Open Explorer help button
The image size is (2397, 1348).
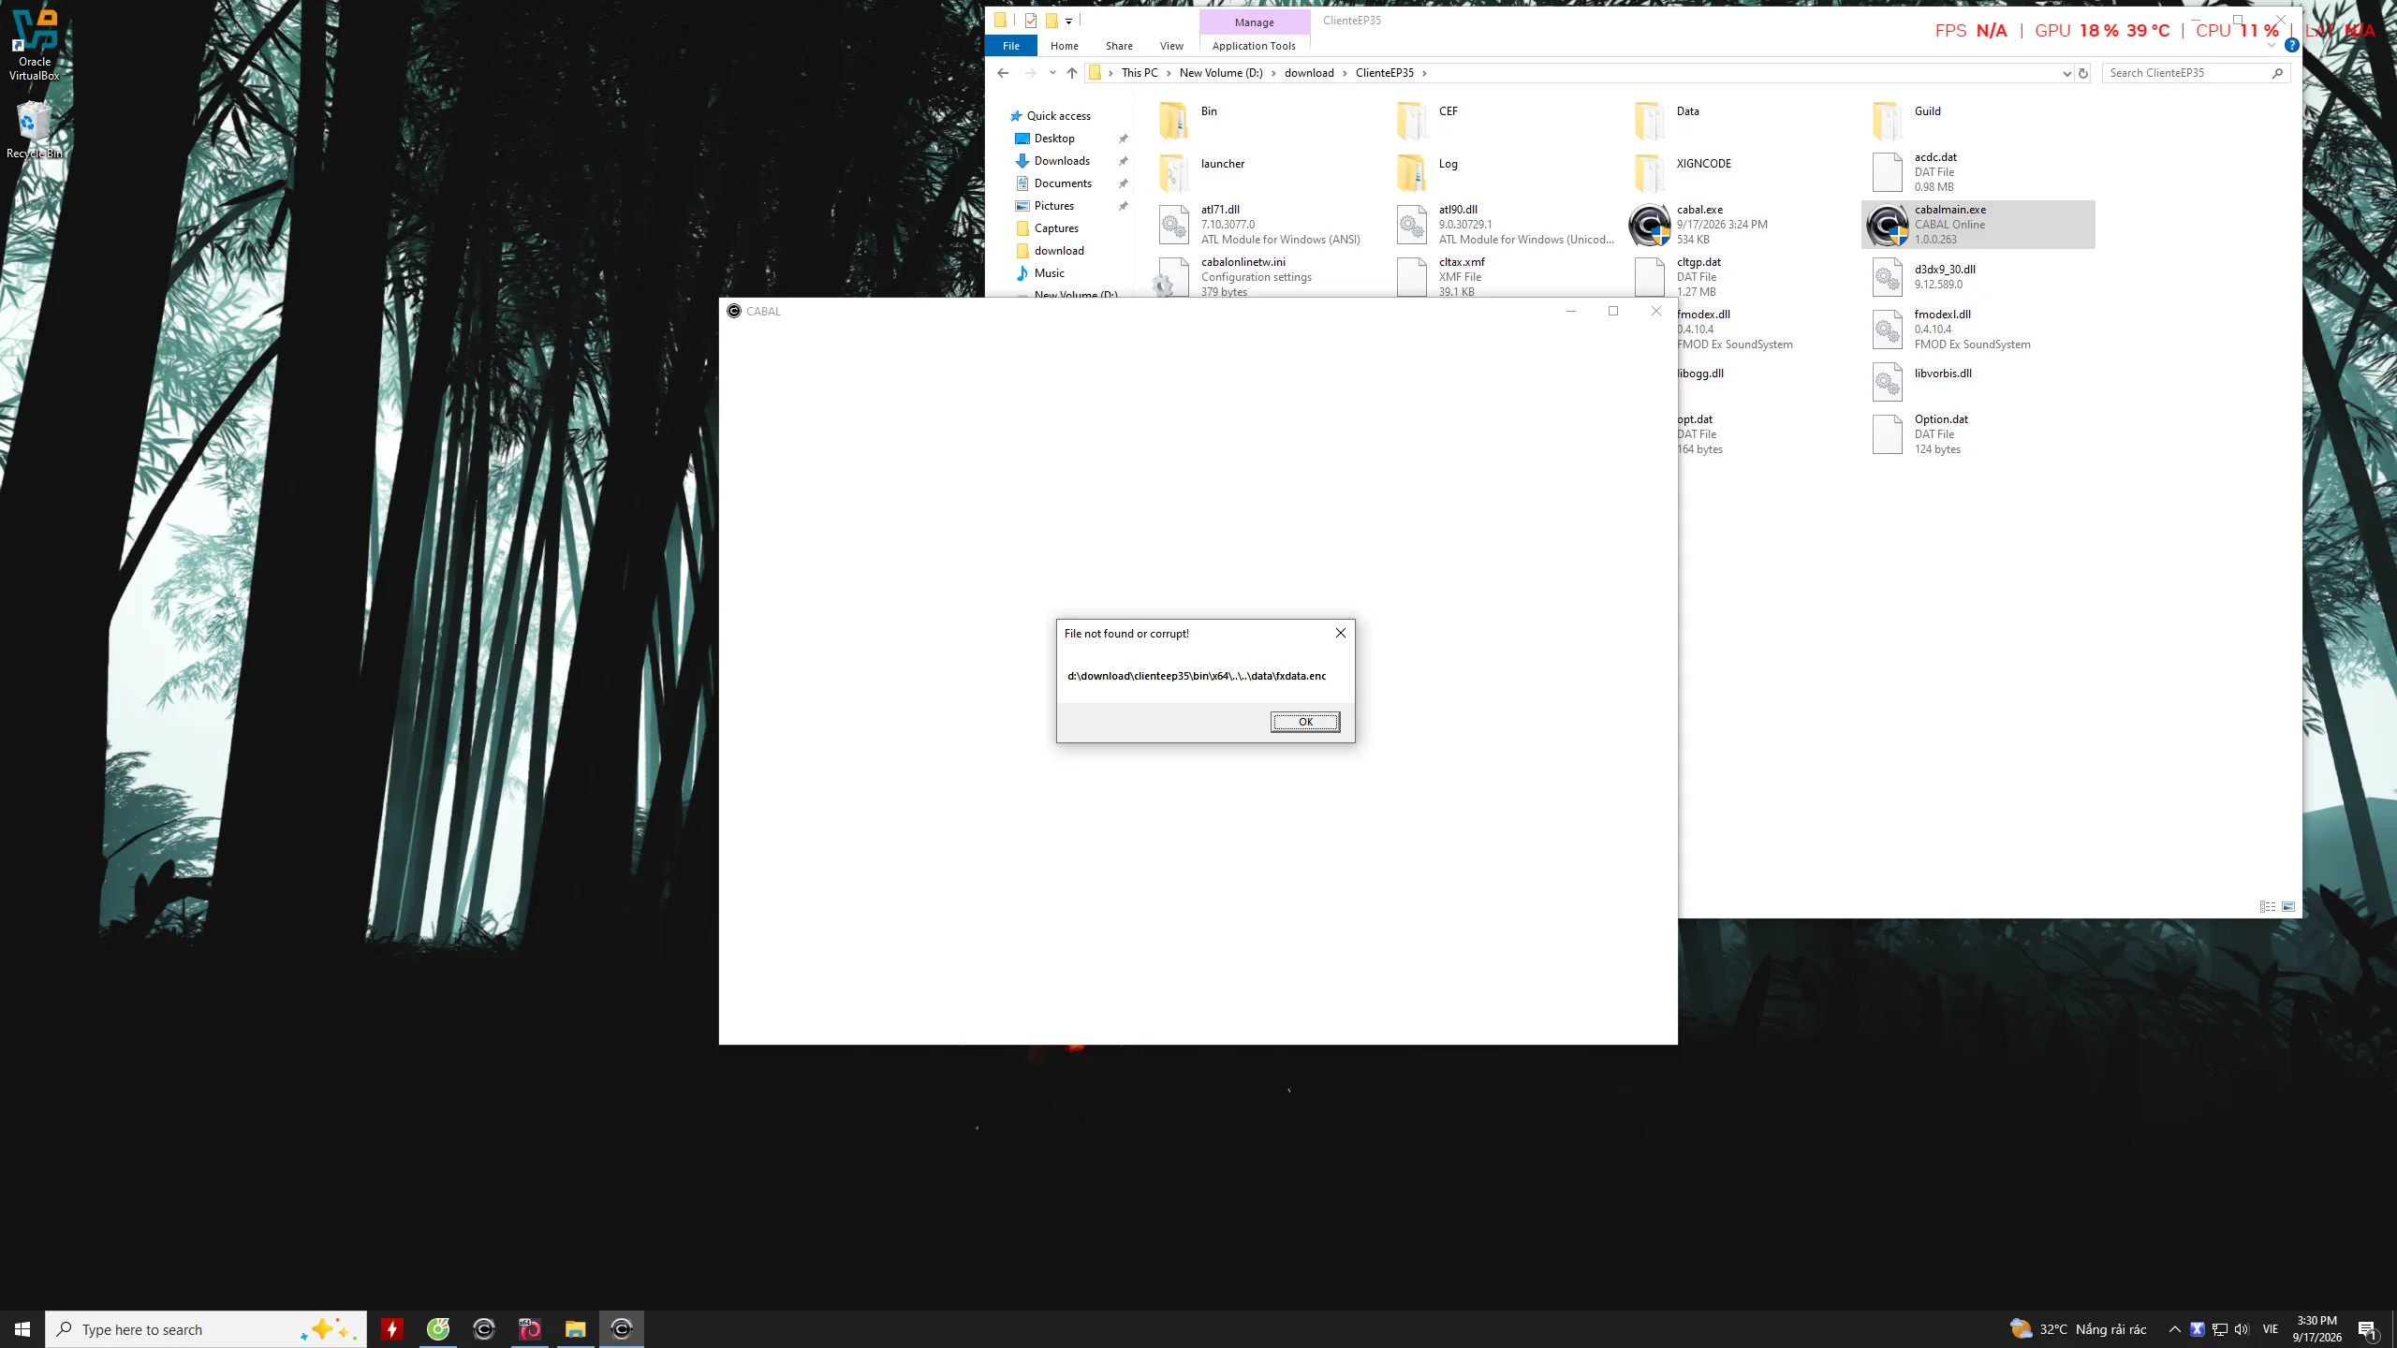2291,45
